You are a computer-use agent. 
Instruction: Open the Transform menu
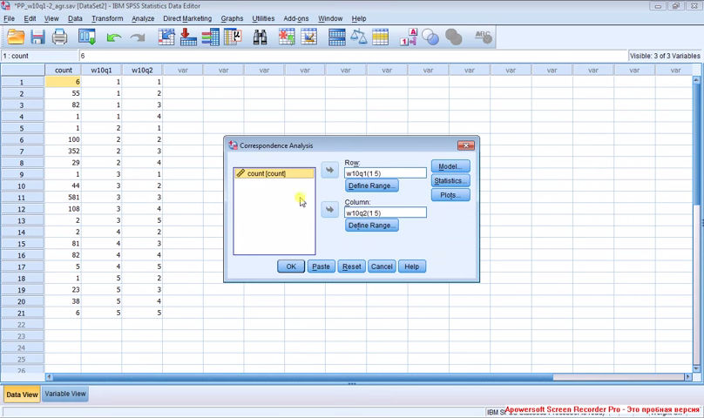pyautogui.click(x=107, y=18)
